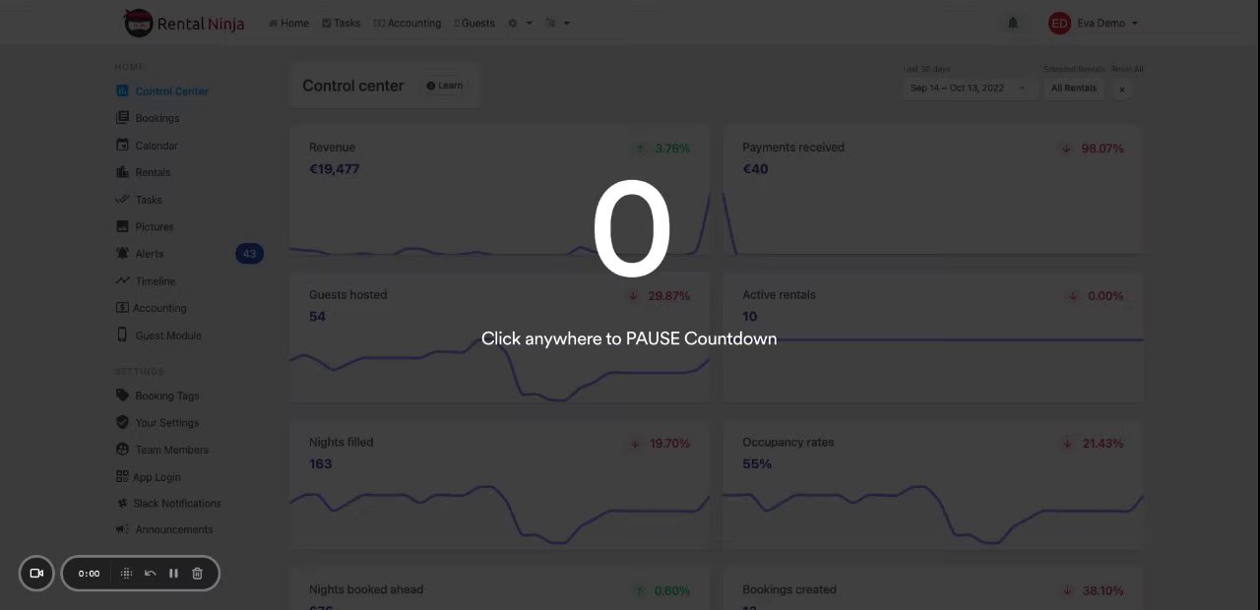Open the Guests top menu item
The height and width of the screenshot is (610, 1260).
pos(474,23)
